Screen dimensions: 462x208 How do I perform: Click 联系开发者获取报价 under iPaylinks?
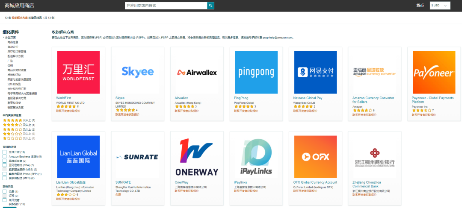tap(246, 191)
